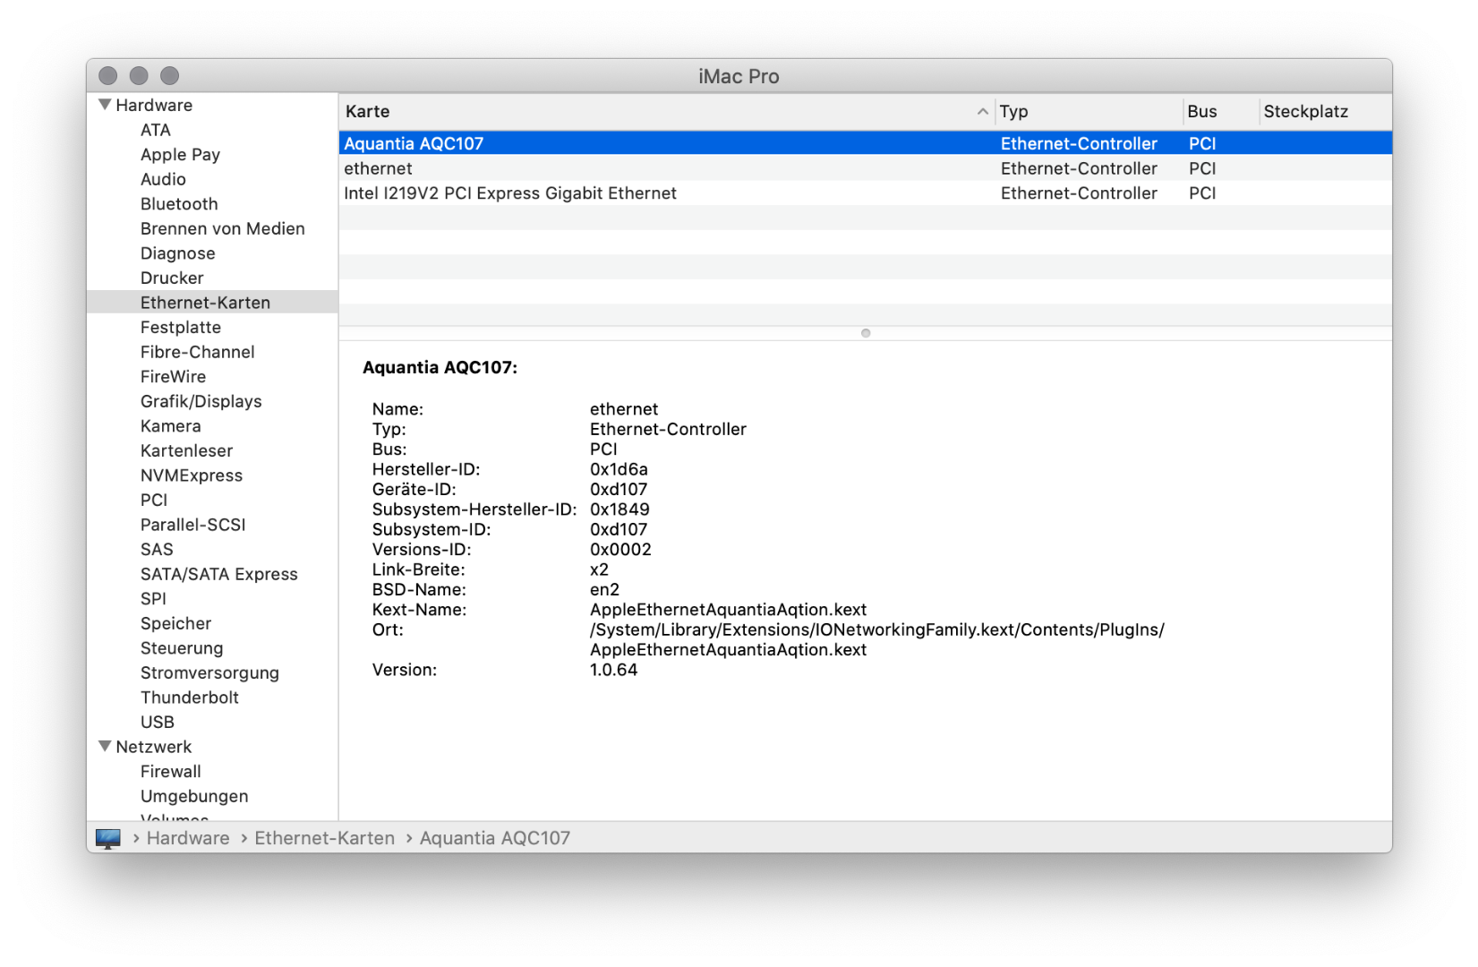Select SPI in the sidebar

click(x=153, y=598)
